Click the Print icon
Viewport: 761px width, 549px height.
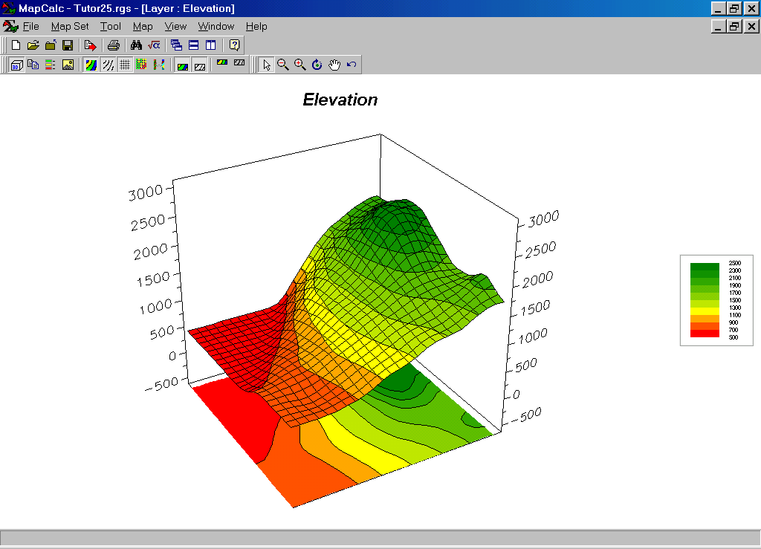[x=113, y=45]
